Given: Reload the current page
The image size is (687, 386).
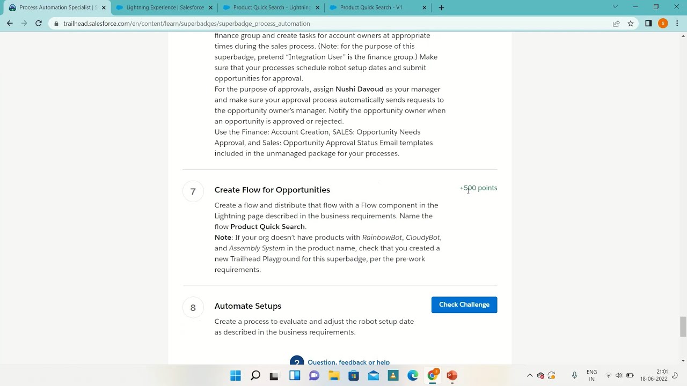Looking at the screenshot, I should tap(39, 24).
